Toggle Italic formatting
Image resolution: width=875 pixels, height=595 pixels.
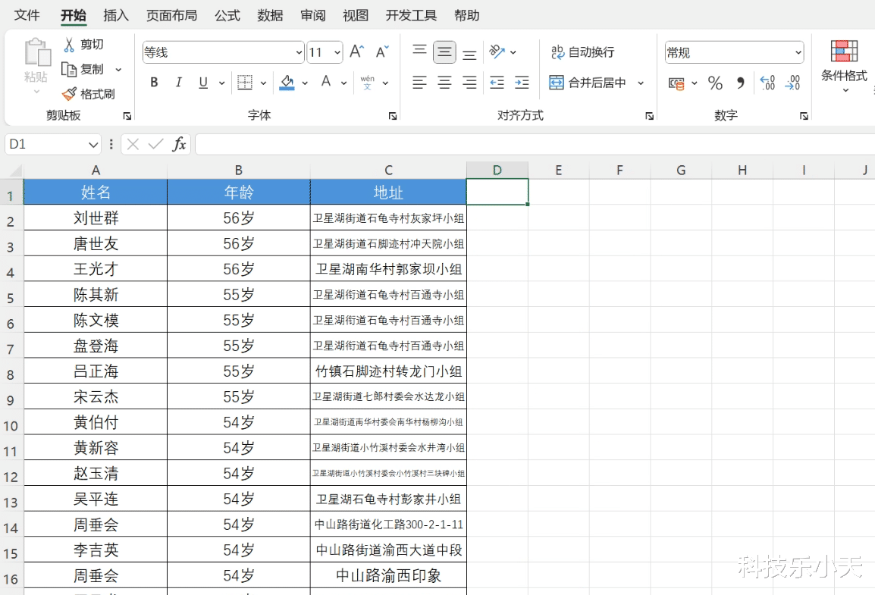coord(179,83)
